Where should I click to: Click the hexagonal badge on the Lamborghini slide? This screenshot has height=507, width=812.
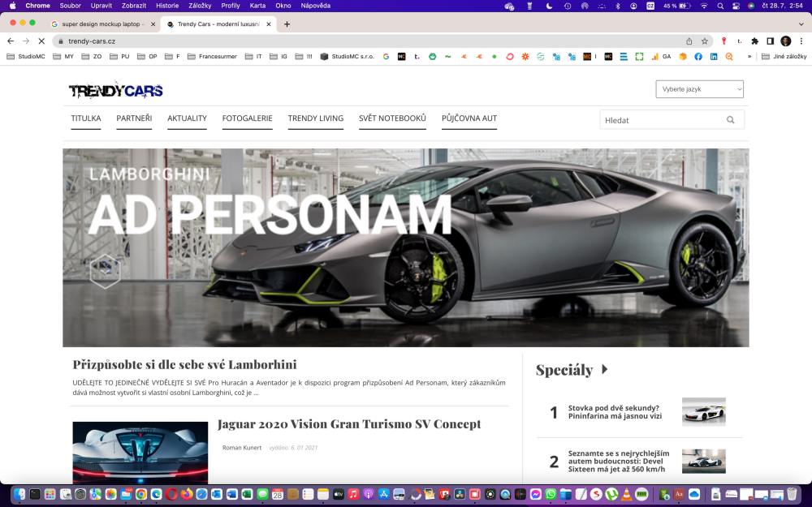(105, 270)
